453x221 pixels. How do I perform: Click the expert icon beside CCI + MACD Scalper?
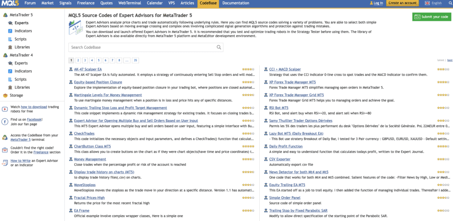point(266,70)
